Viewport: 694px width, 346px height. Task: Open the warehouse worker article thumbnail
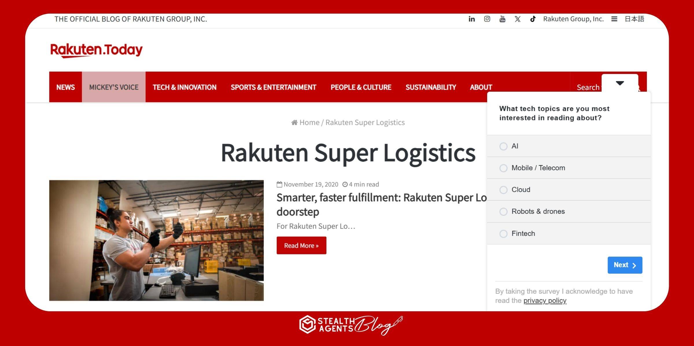click(x=156, y=240)
